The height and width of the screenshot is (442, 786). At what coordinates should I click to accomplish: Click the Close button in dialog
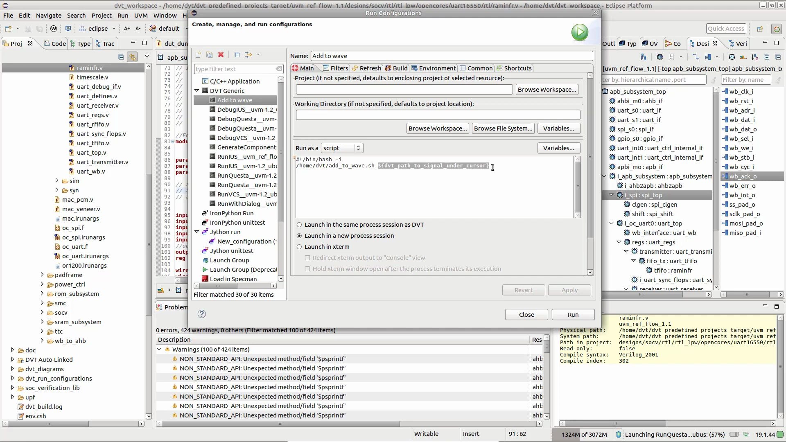point(526,314)
